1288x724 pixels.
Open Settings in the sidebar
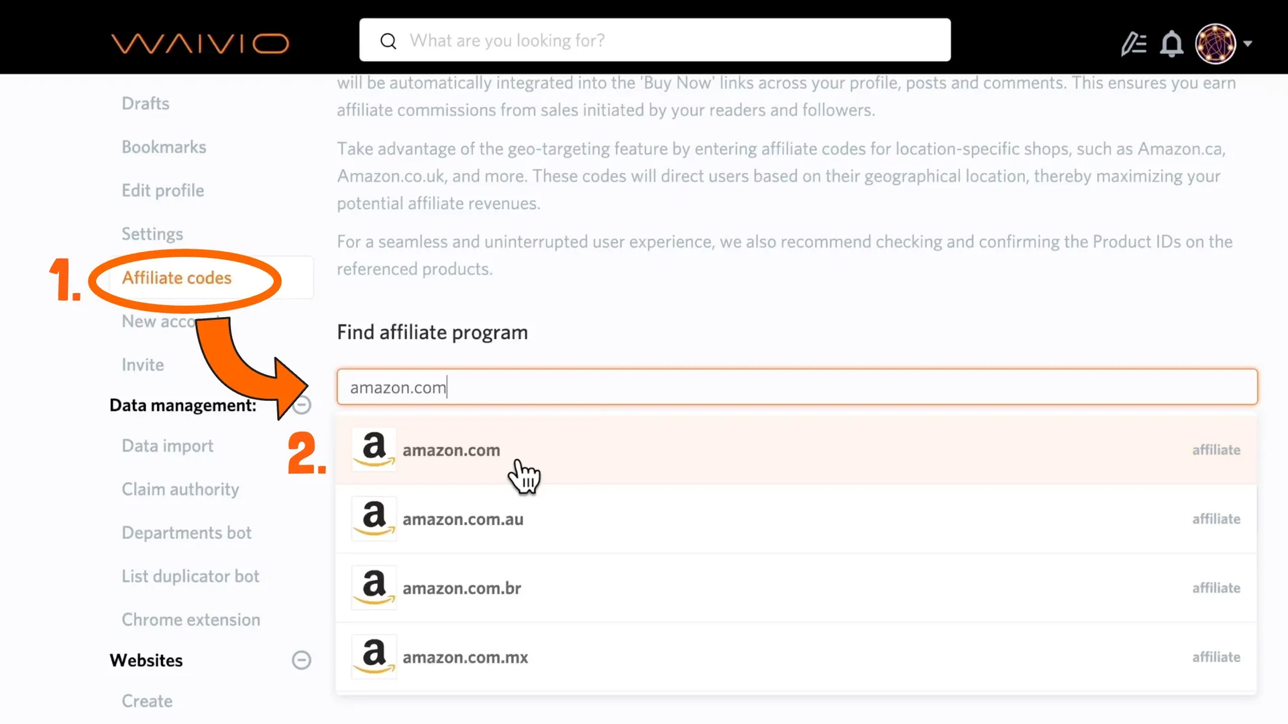tap(152, 234)
